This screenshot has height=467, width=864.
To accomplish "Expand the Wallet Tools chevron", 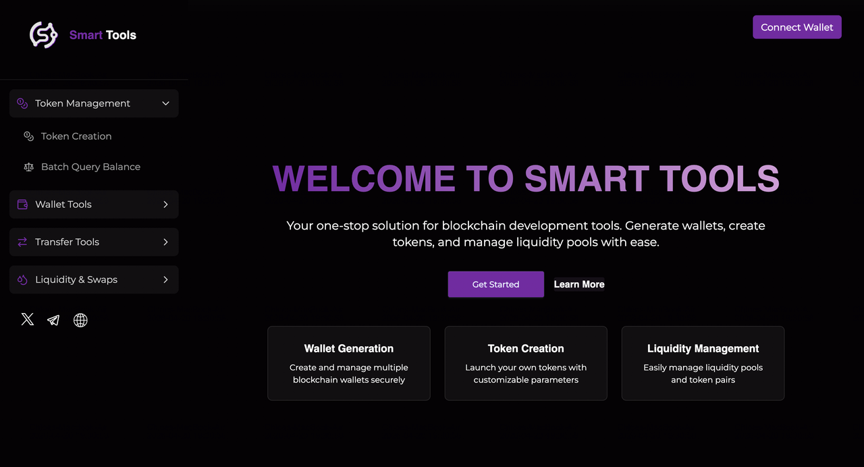I will pyautogui.click(x=165, y=204).
